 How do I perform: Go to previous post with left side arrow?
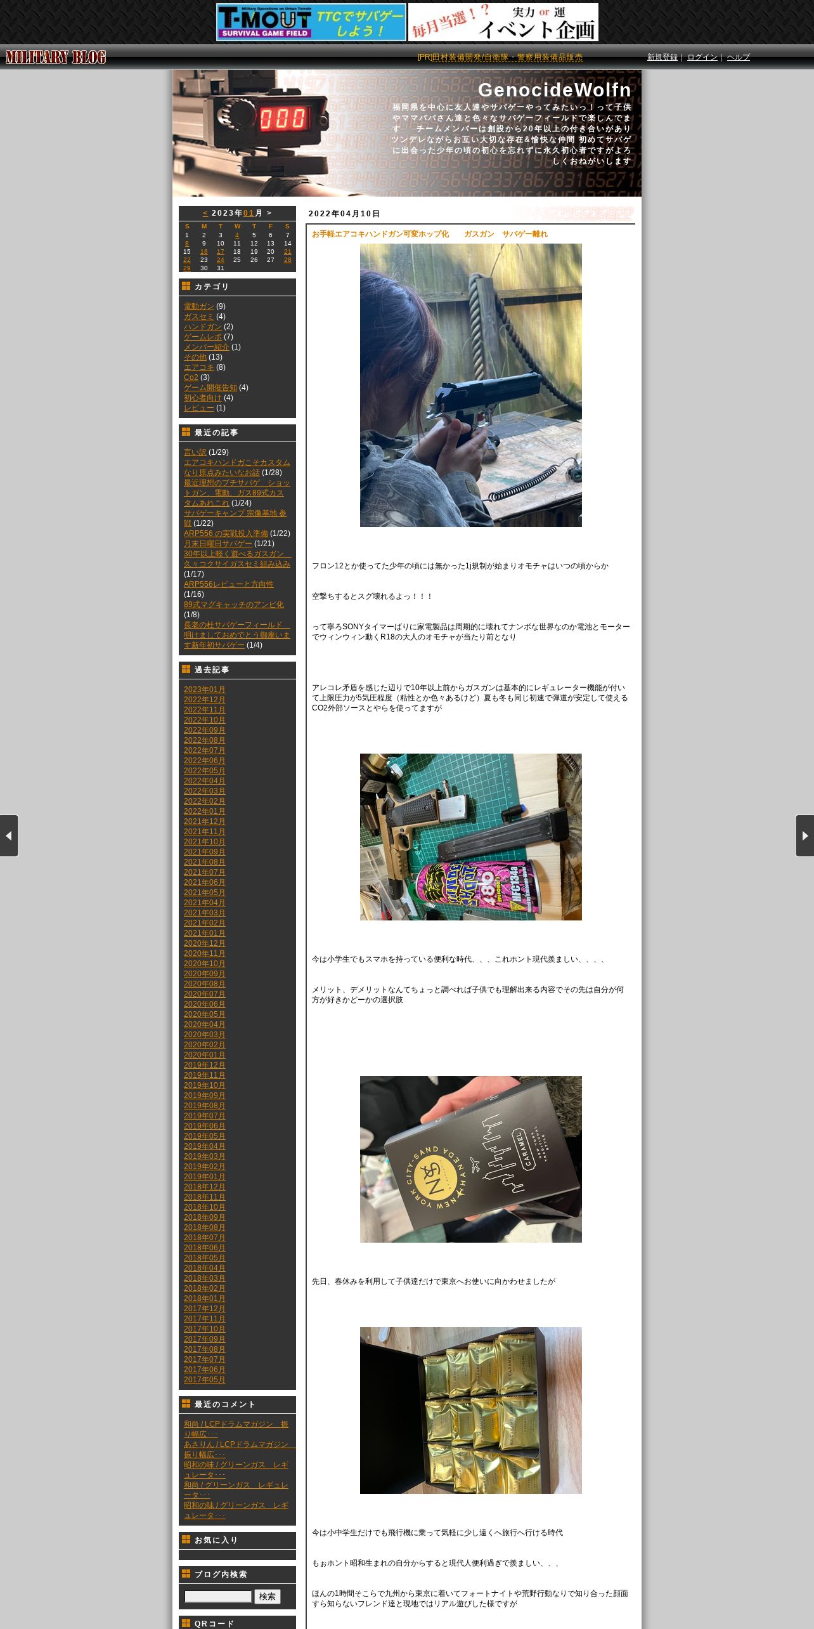[9, 835]
